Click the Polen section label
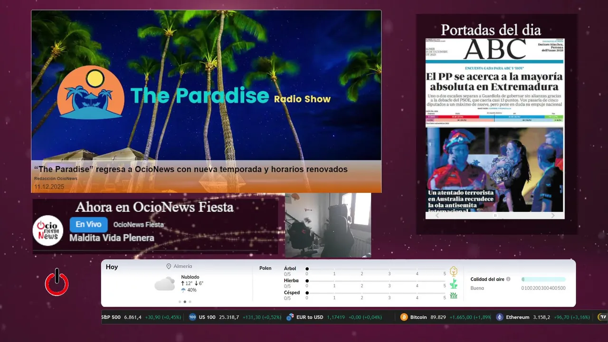 (x=266, y=268)
